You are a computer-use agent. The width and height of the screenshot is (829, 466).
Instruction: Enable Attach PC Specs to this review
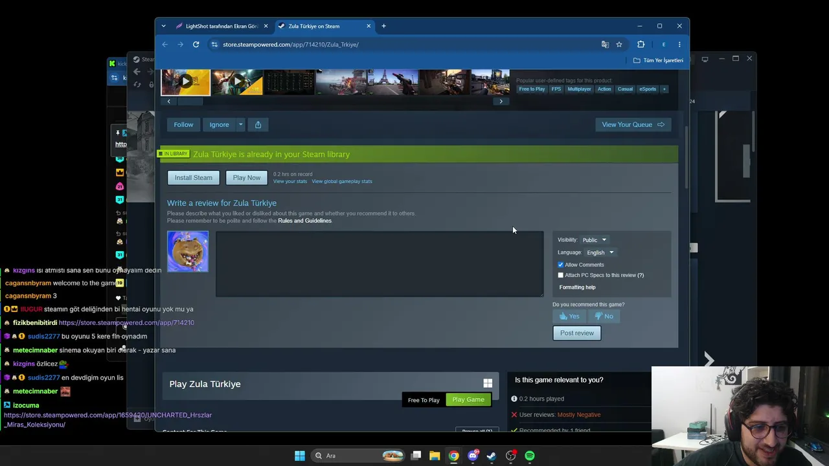click(x=561, y=275)
